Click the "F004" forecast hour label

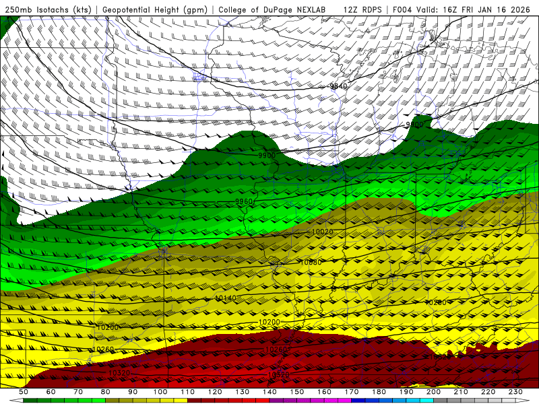point(402,9)
